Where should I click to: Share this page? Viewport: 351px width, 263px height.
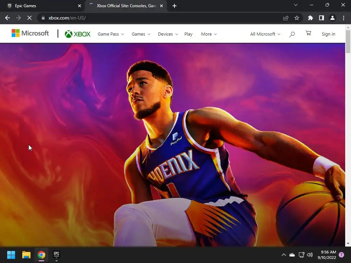pyautogui.click(x=286, y=18)
